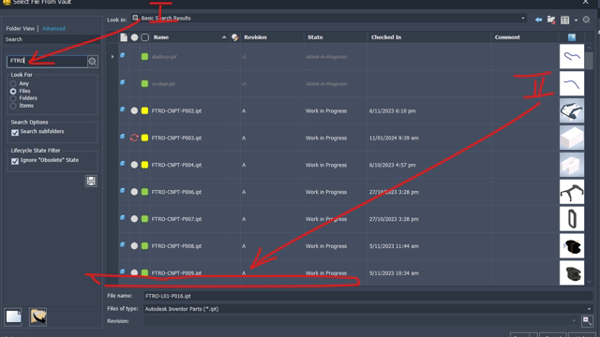
Task: Click the thumbnail column header icon
Action: click(572, 37)
